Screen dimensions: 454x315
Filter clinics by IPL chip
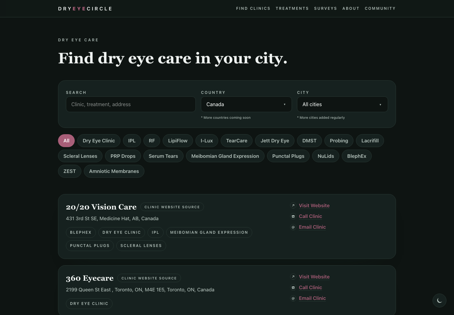point(132,140)
